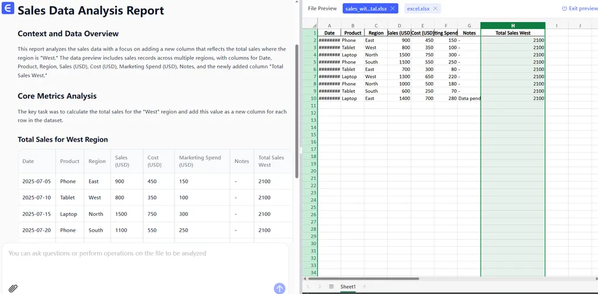Screen dimensions: 598x294
Task: Click the Total Sales West header cell H1
Action: click(513, 33)
